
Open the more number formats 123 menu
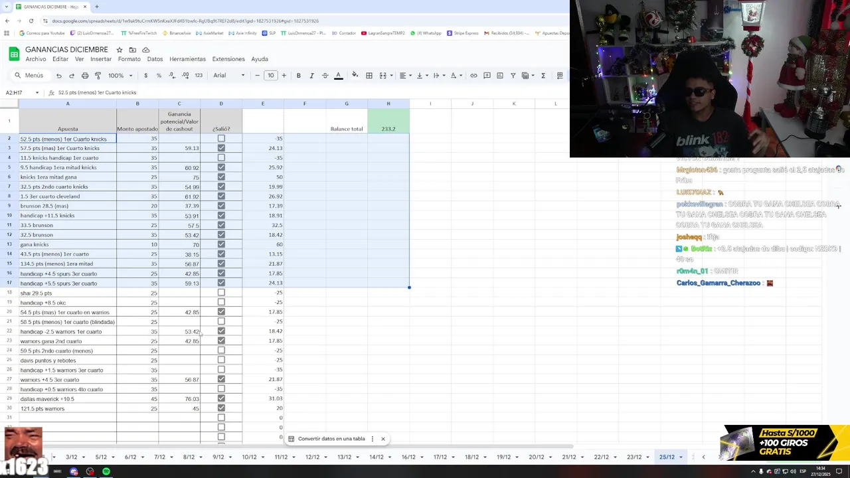click(x=199, y=76)
